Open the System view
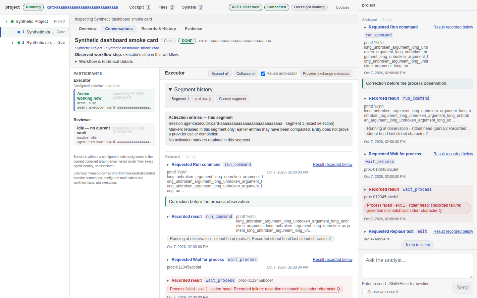 pos(192,7)
